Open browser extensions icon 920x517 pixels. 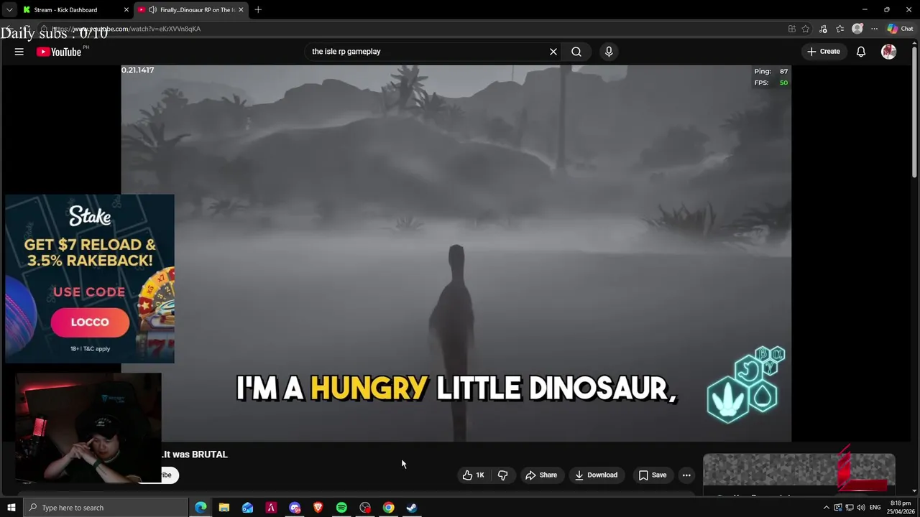pyautogui.click(x=823, y=29)
